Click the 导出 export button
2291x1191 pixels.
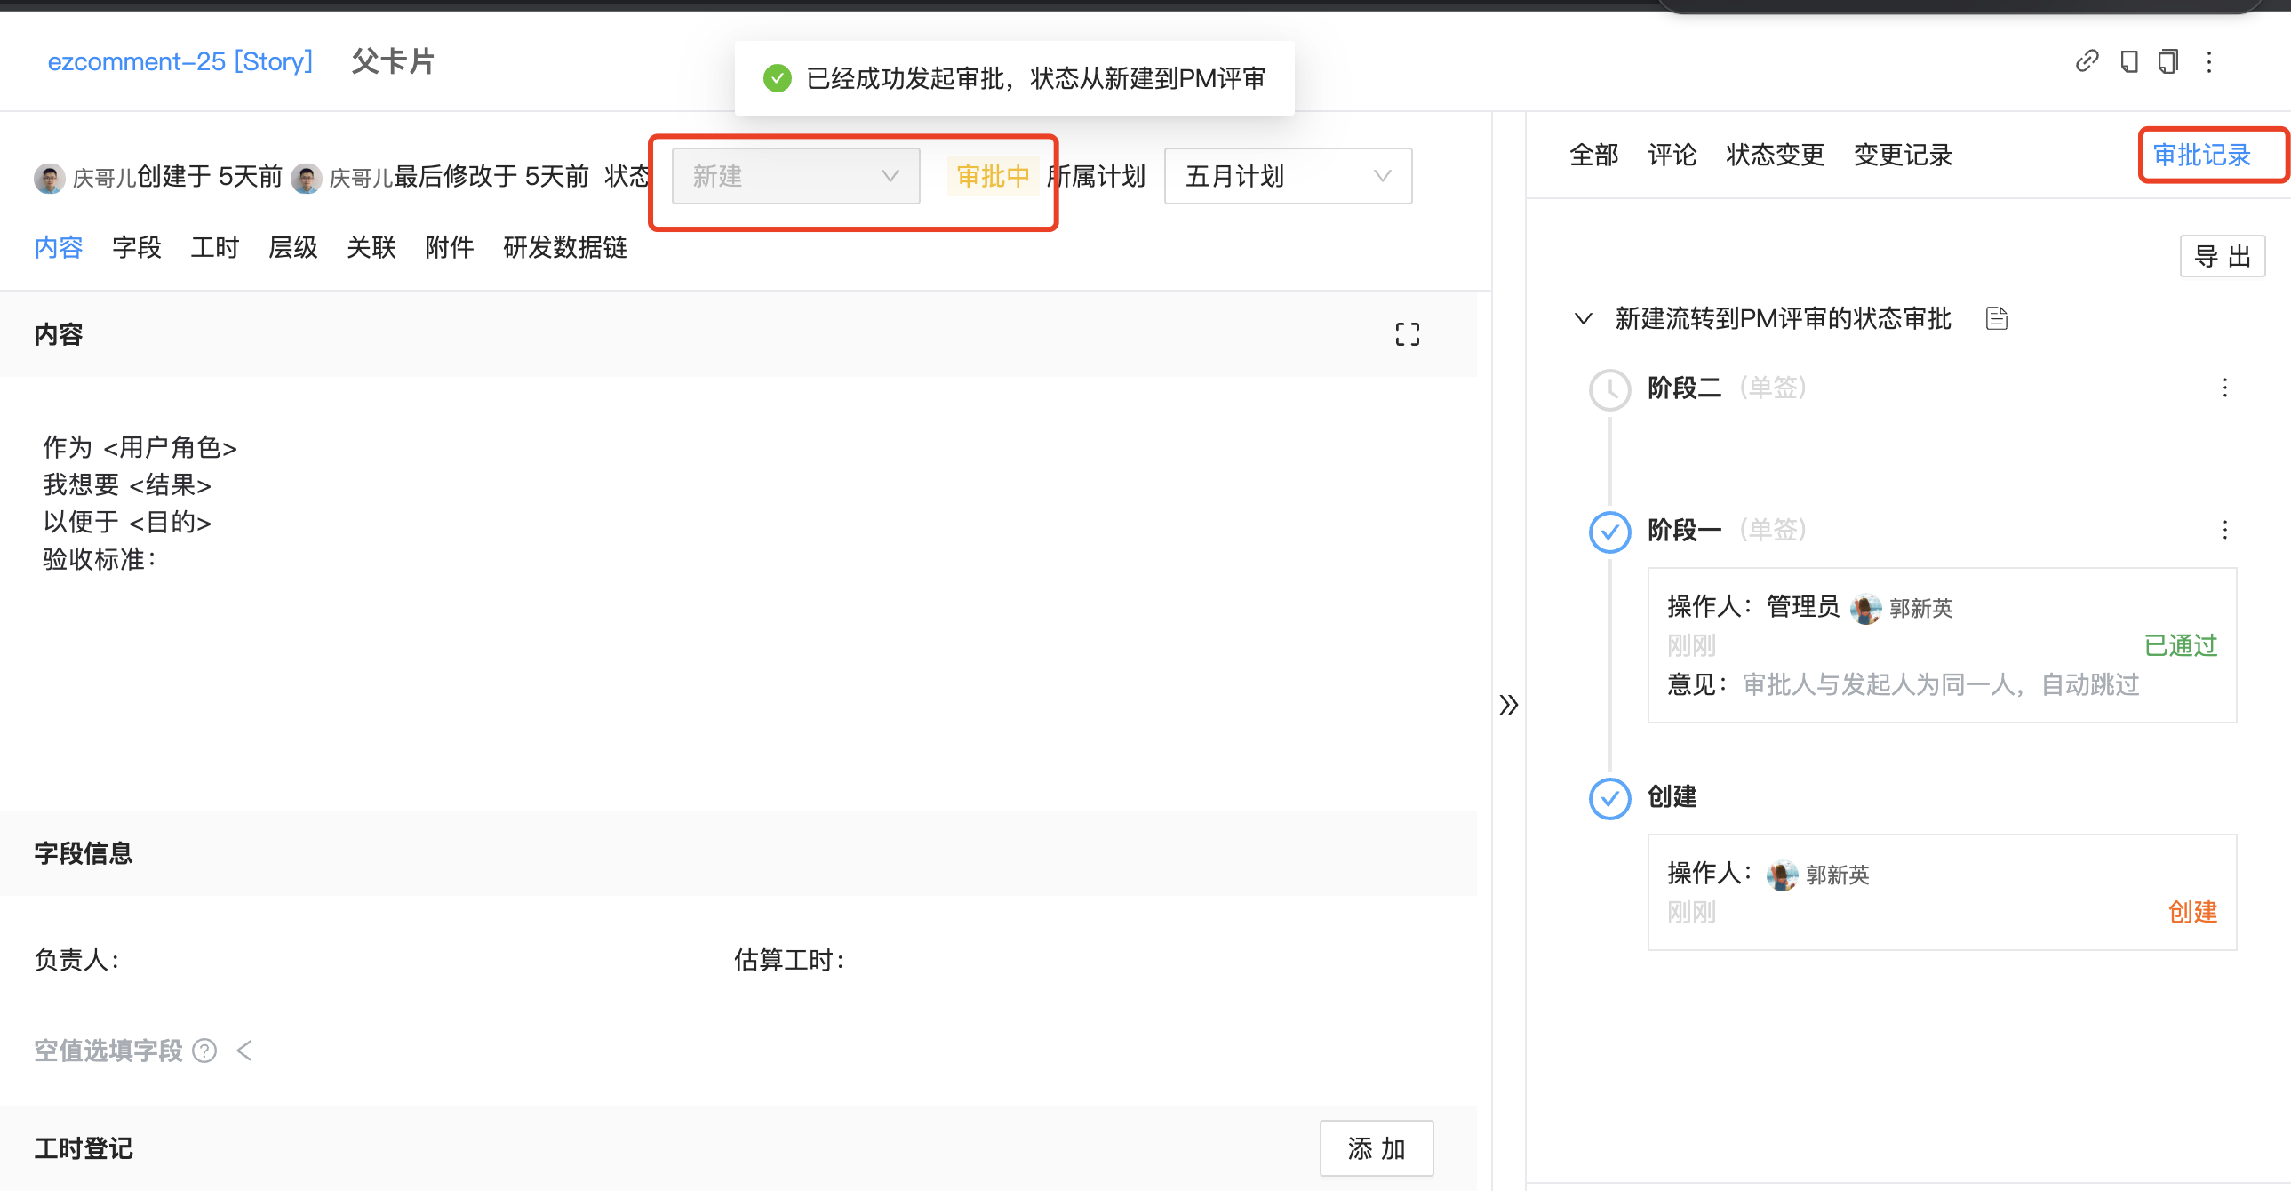(x=2222, y=256)
